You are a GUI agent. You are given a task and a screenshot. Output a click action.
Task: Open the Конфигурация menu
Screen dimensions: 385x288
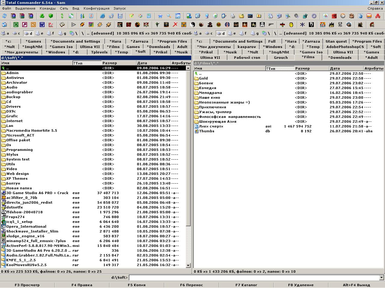(x=96, y=8)
